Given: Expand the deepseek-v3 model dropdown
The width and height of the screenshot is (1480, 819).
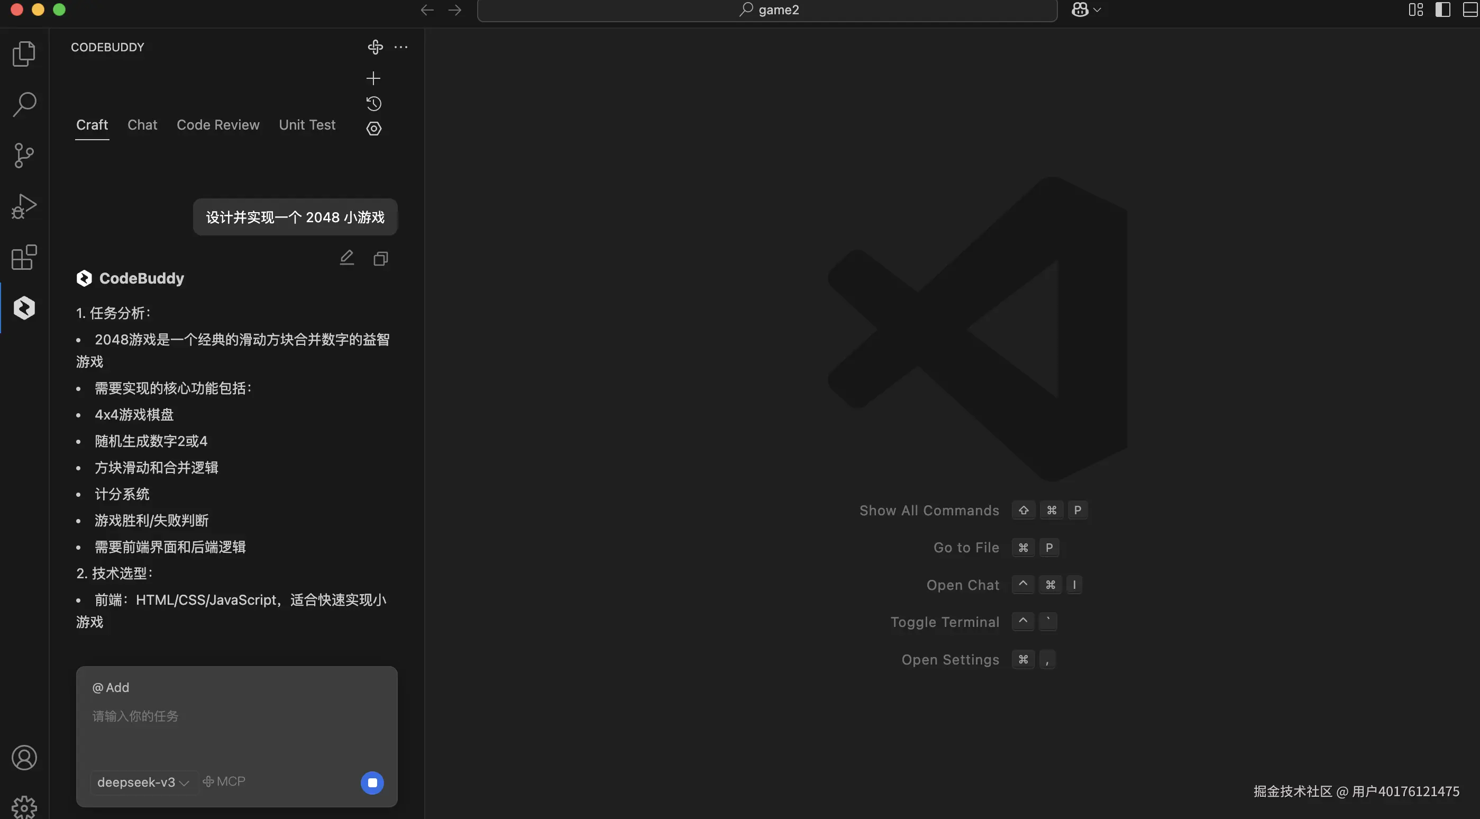Looking at the screenshot, I should tap(143, 782).
